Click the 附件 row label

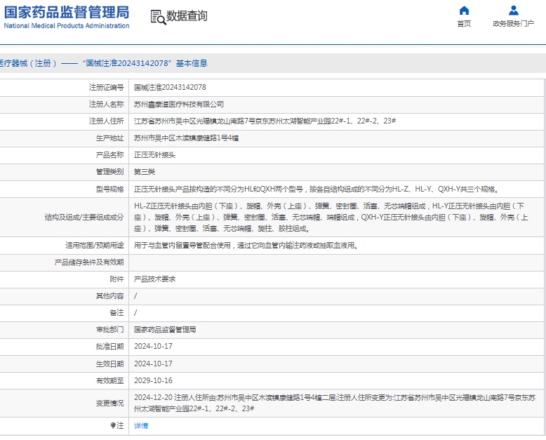[116, 279]
